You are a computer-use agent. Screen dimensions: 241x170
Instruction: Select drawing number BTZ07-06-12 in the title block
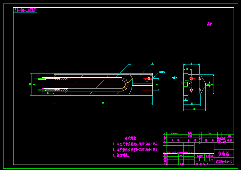click(x=224, y=161)
